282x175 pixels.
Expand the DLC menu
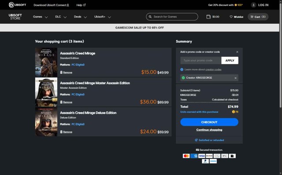pyautogui.click(x=61, y=17)
